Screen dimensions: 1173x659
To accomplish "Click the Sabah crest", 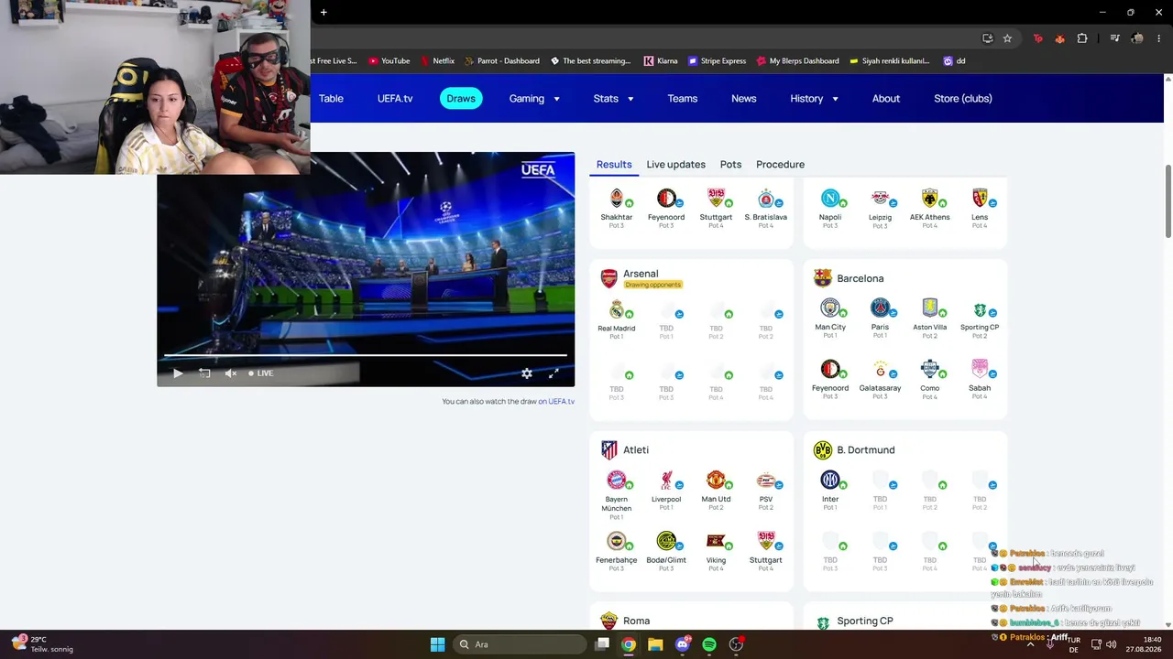I will tap(980, 369).
